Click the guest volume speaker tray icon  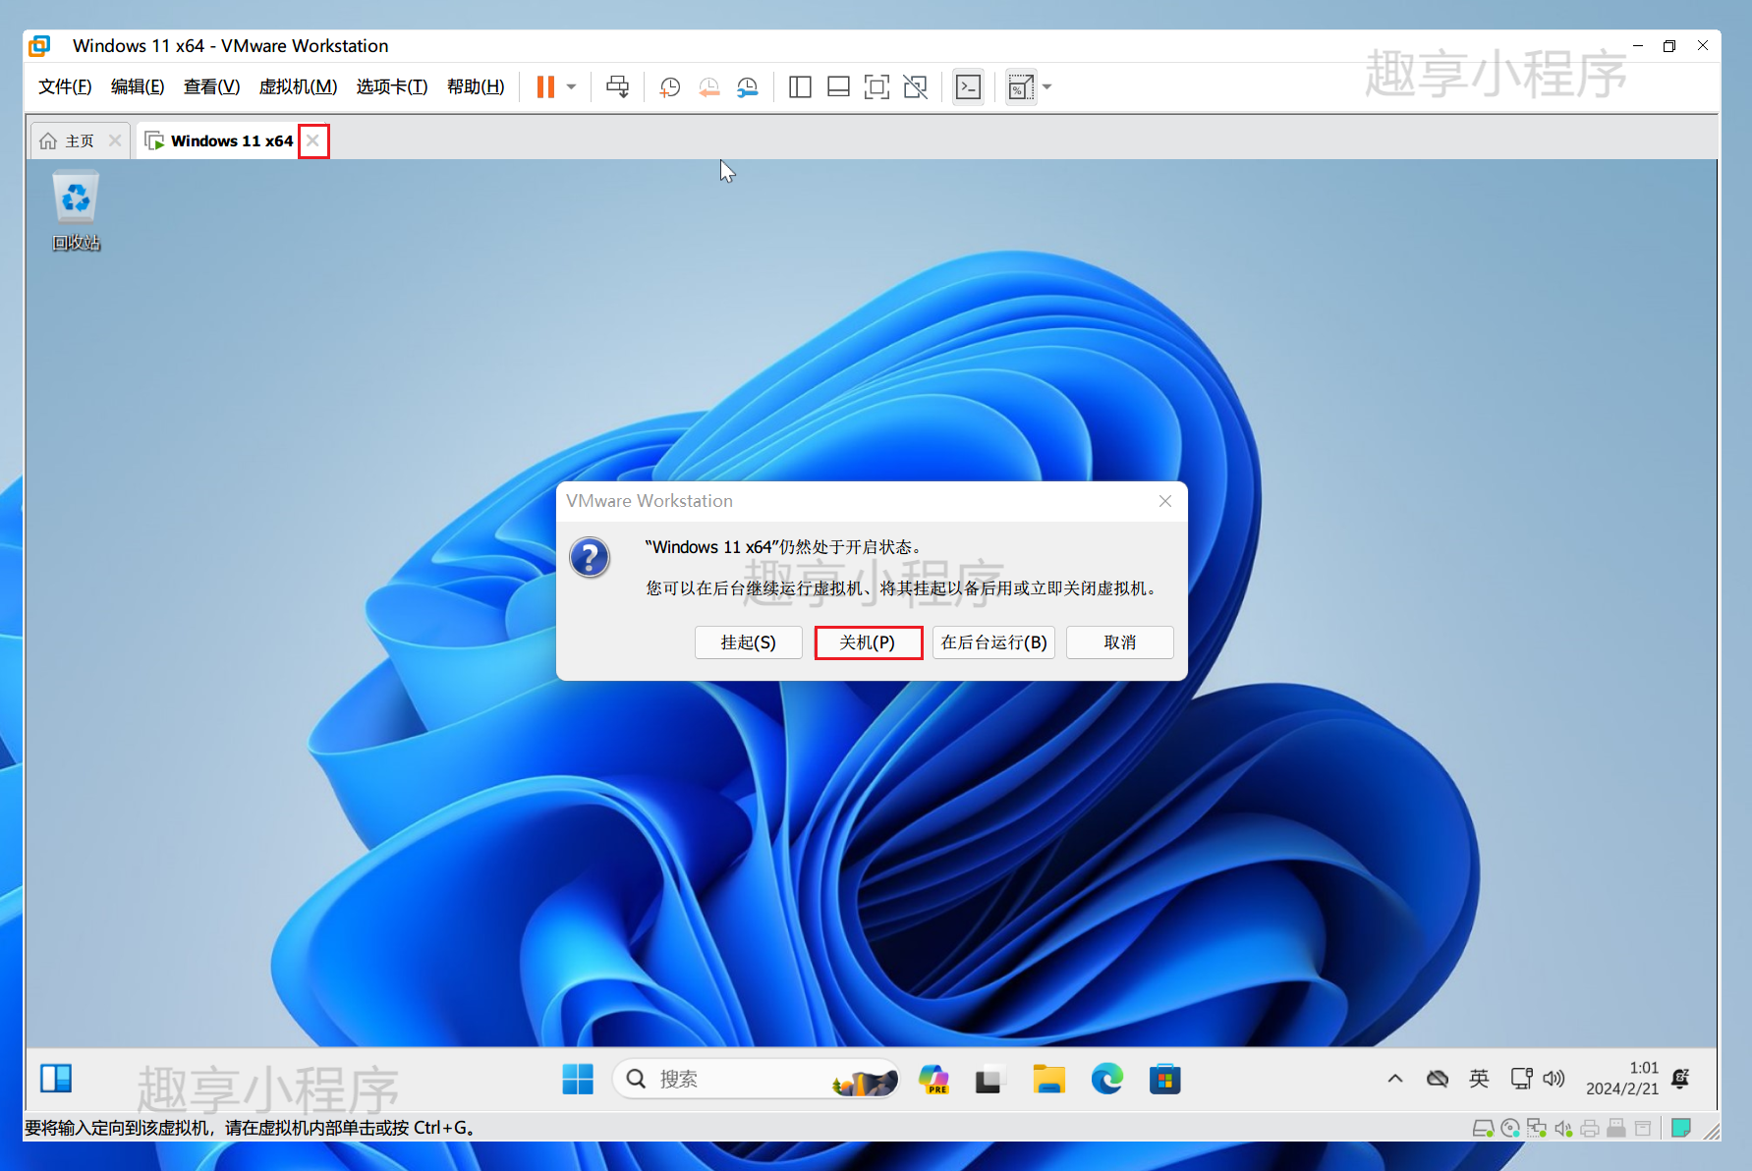[1554, 1079]
